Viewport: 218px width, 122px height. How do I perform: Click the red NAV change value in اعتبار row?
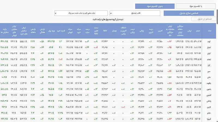point(96,47)
